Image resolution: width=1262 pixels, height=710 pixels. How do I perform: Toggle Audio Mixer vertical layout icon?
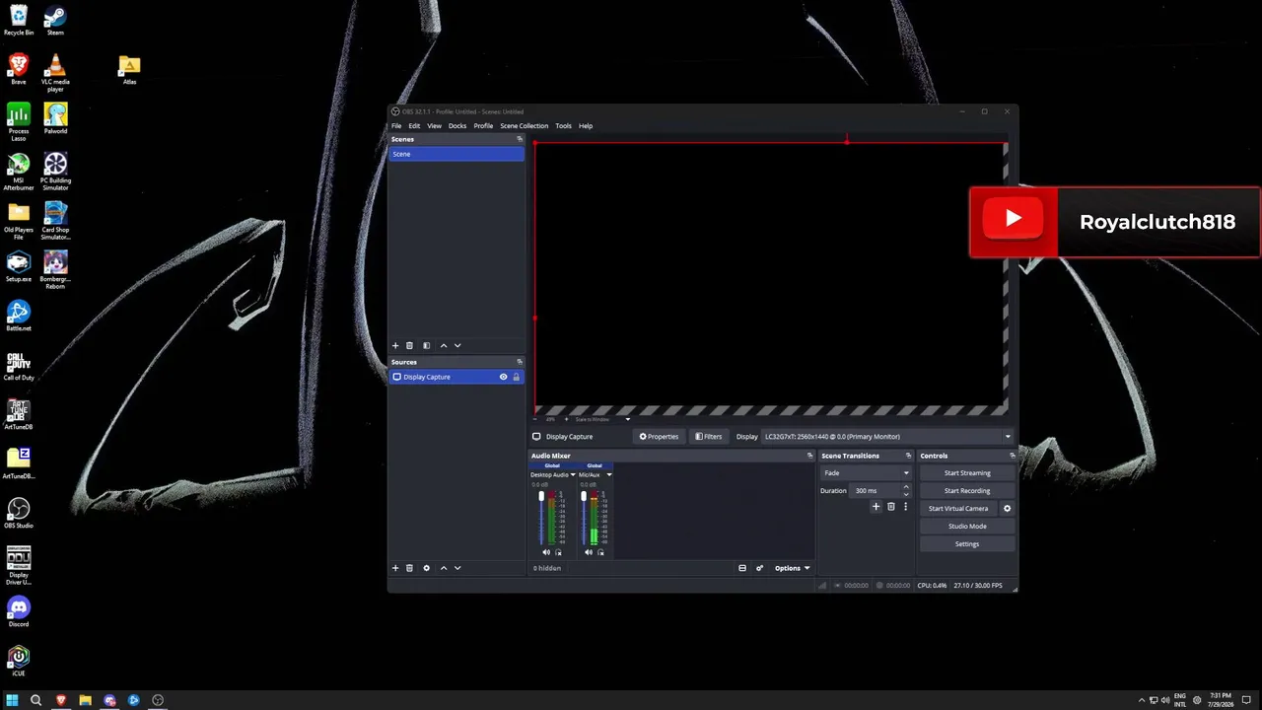(742, 568)
